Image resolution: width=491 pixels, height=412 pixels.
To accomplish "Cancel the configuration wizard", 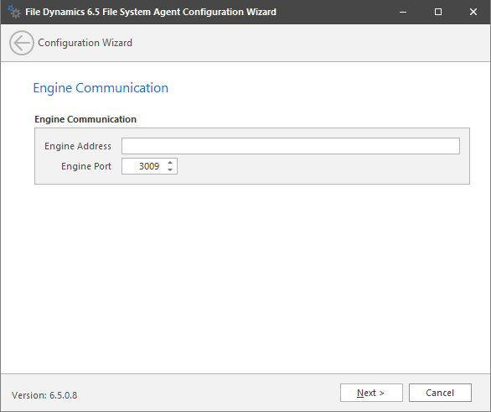I will pos(440,393).
